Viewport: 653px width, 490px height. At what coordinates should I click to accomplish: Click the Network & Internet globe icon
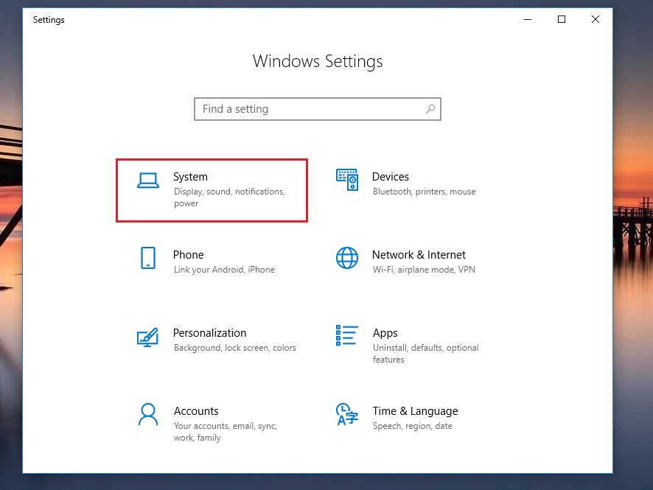[x=347, y=258]
